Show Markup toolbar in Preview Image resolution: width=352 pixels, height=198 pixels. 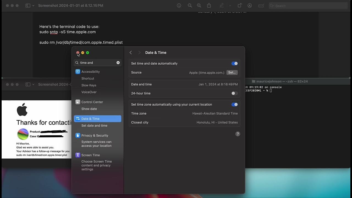tap(250, 5)
